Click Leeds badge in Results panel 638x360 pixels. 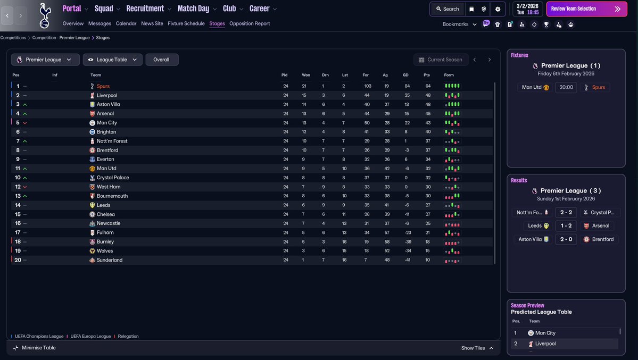(546, 226)
